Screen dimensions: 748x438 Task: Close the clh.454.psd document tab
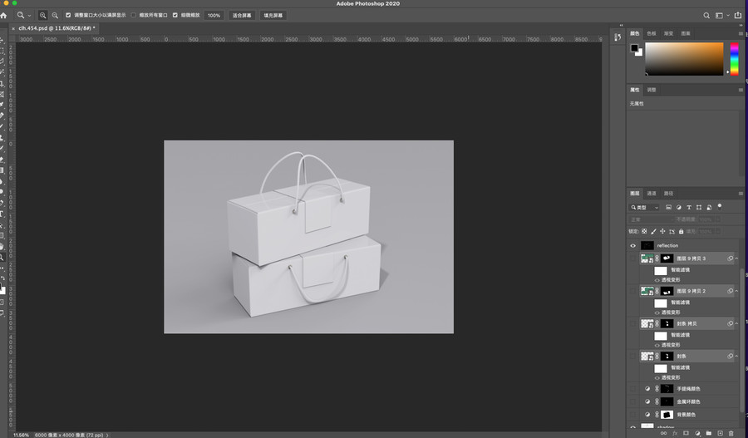(x=12, y=28)
